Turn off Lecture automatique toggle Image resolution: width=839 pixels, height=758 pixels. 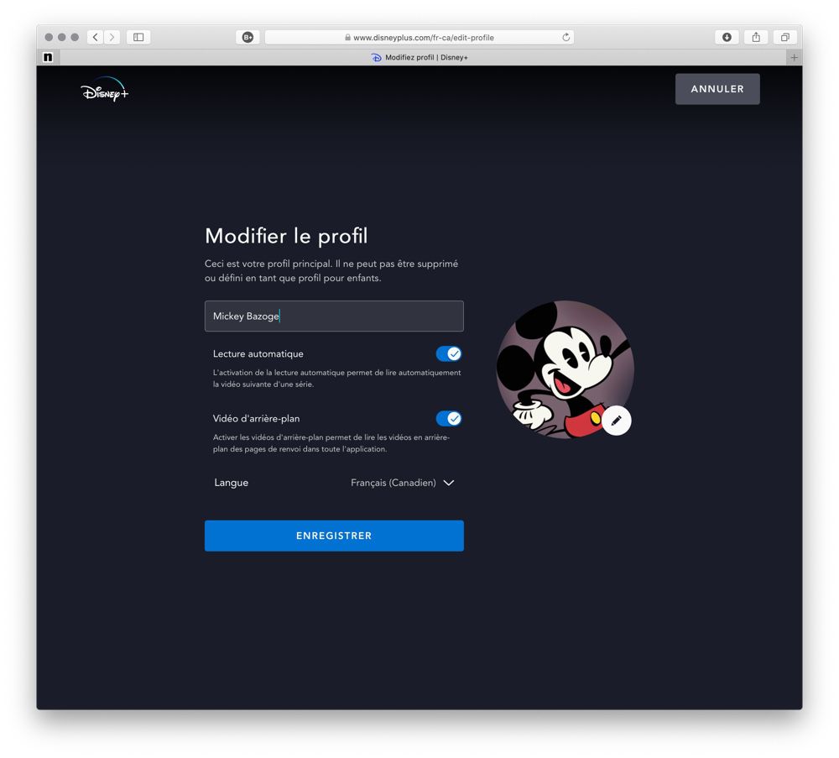click(448, 354)
